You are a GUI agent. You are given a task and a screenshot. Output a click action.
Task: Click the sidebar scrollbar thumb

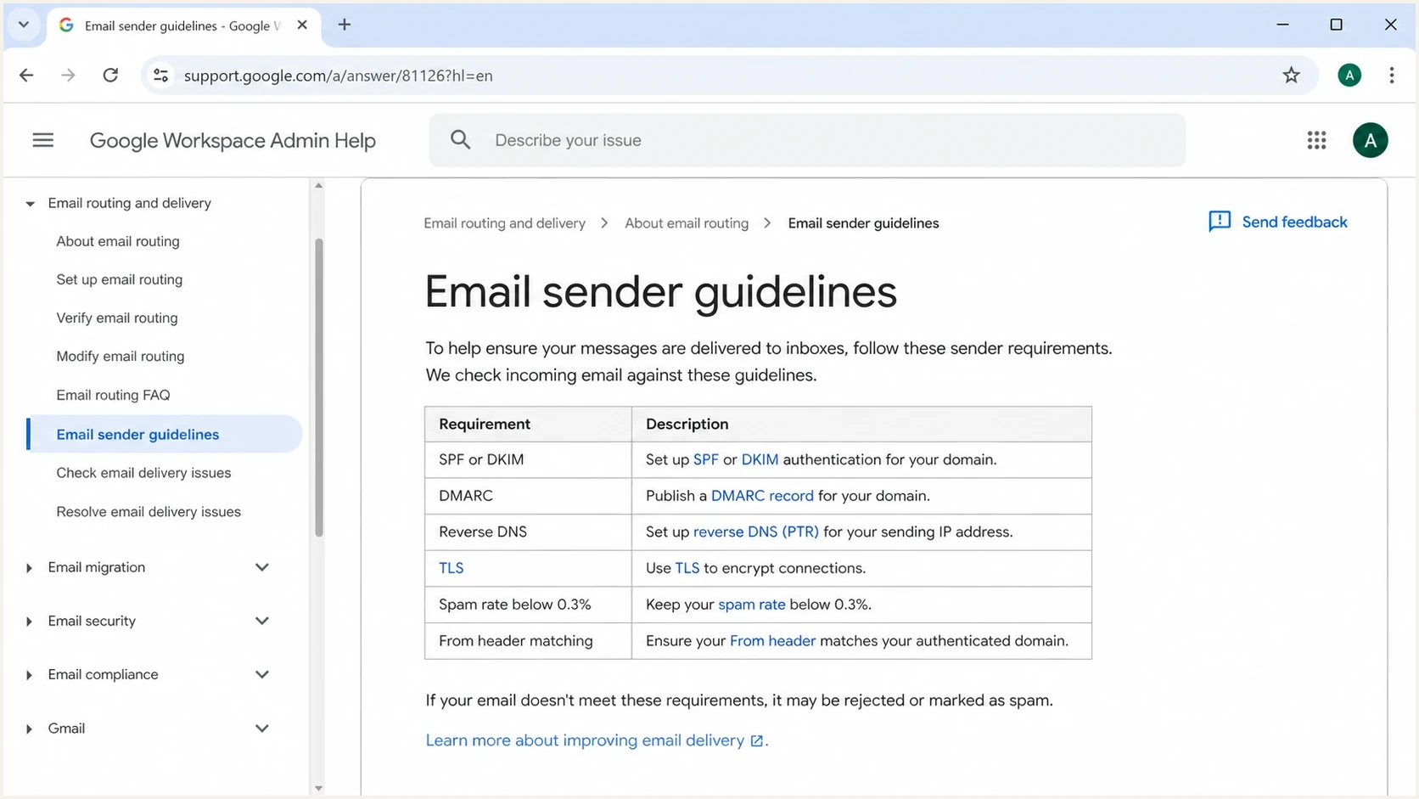(319, 388)
